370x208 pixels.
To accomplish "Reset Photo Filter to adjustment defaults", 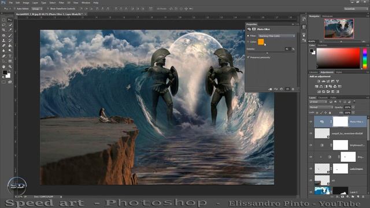I will point(282,89).
